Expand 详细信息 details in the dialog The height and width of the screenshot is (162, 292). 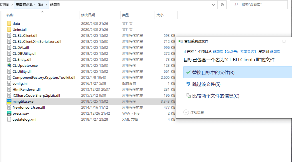[186, 112]
